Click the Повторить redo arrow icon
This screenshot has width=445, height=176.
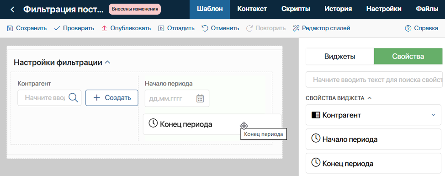[x=249, y=28]
